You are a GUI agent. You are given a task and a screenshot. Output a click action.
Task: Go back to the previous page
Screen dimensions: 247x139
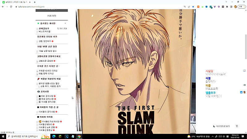(x=3, y=7)
